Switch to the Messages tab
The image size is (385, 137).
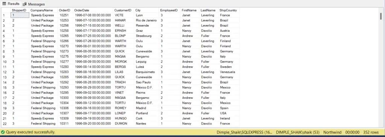pos(33,4)
